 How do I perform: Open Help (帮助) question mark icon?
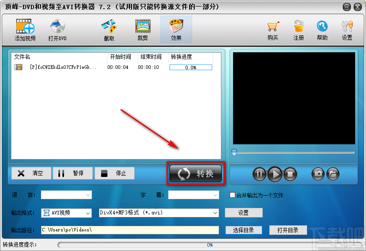[322, 30]
